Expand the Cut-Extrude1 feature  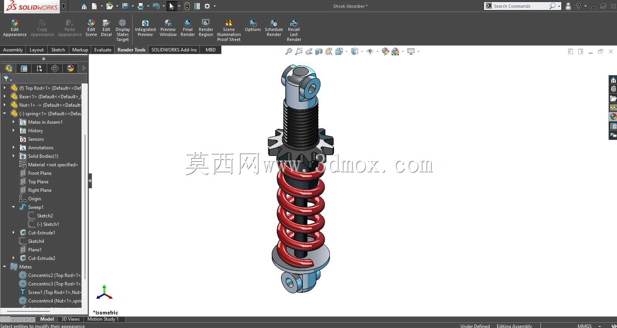[14, 232]
